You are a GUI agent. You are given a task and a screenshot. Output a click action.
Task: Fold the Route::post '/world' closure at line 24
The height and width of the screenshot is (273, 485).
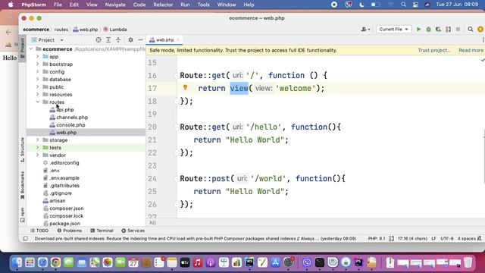click(177, 179)
